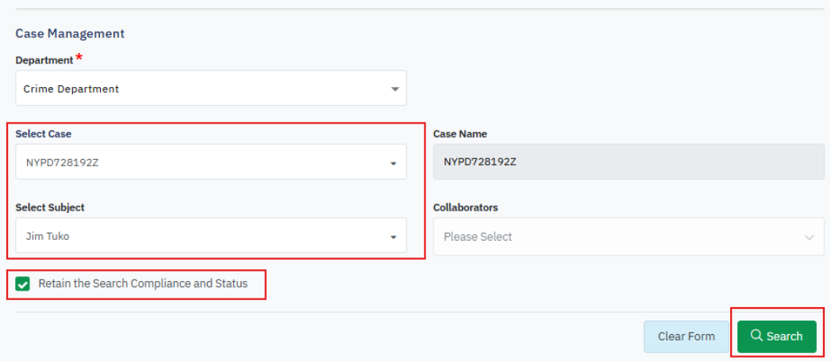Click the magnifier icon in Search button
Image resolution: width=831 pixels, height=361 pixels.
tap(756, 336)
